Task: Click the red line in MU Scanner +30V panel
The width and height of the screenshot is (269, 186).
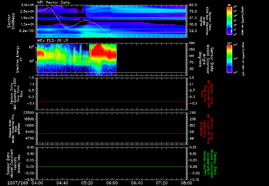Action: pos(111,102)
